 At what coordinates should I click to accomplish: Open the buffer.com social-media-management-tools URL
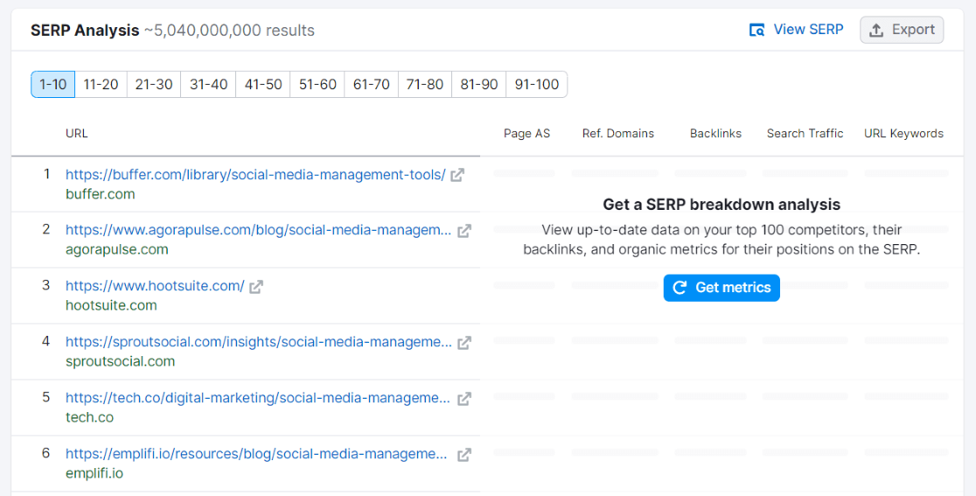click(x=255, y=175)
